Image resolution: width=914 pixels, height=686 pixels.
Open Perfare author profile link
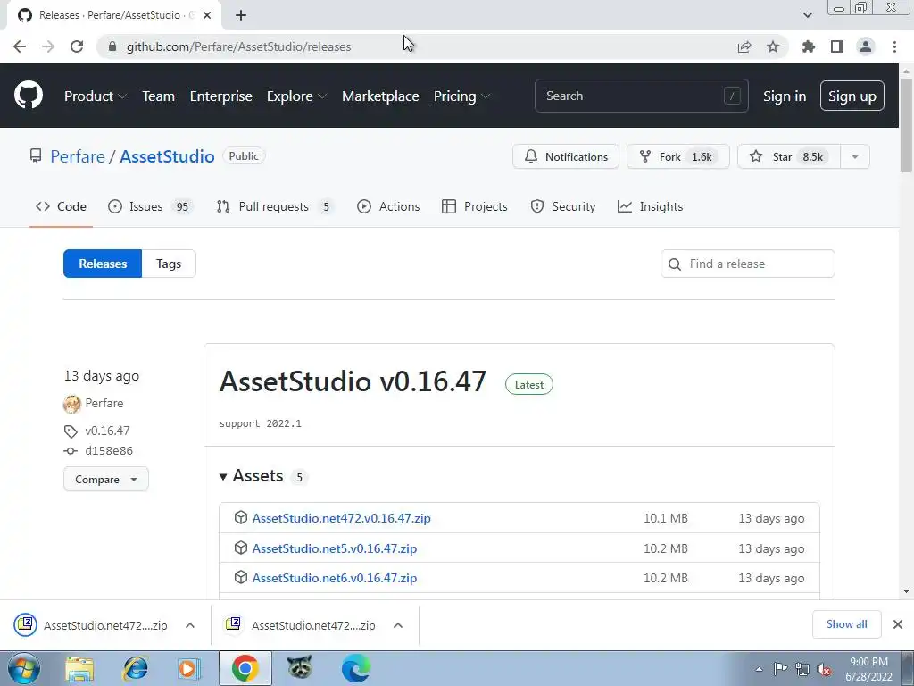(x=104, y=403)
